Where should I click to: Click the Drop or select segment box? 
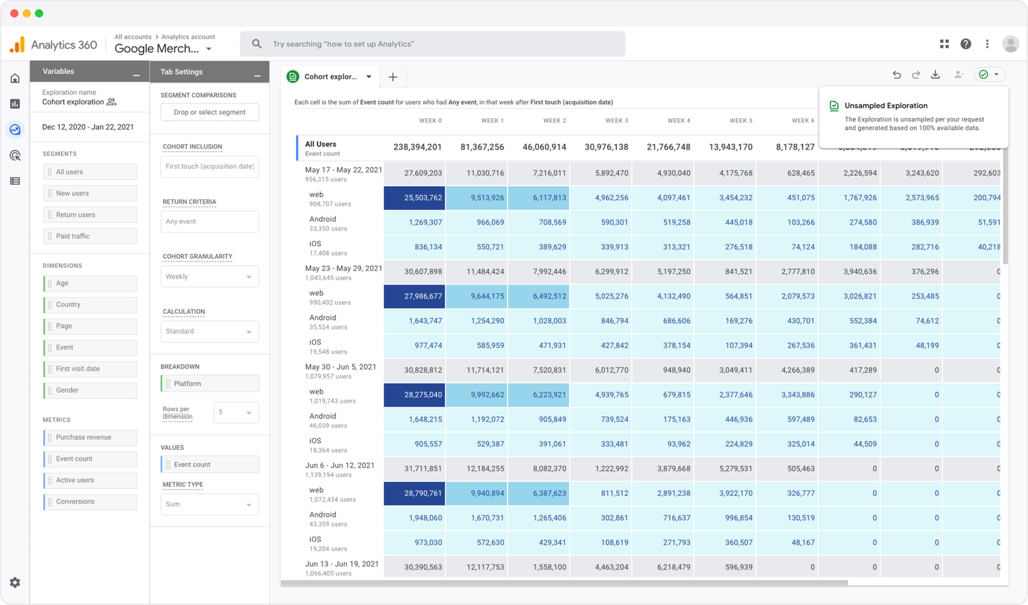tap(209, 112)
